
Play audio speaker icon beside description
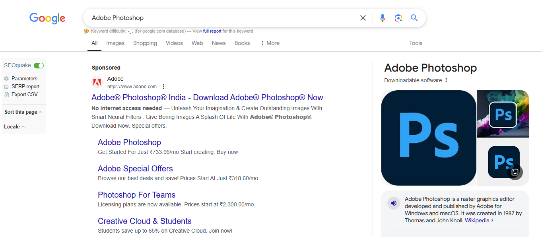393,204
